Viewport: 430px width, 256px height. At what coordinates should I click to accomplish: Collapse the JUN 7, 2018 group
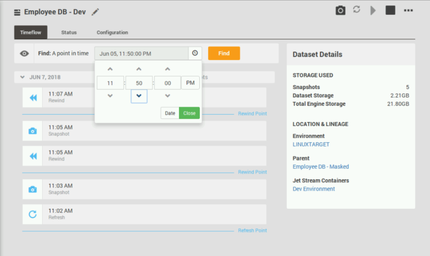click(23, 77)
